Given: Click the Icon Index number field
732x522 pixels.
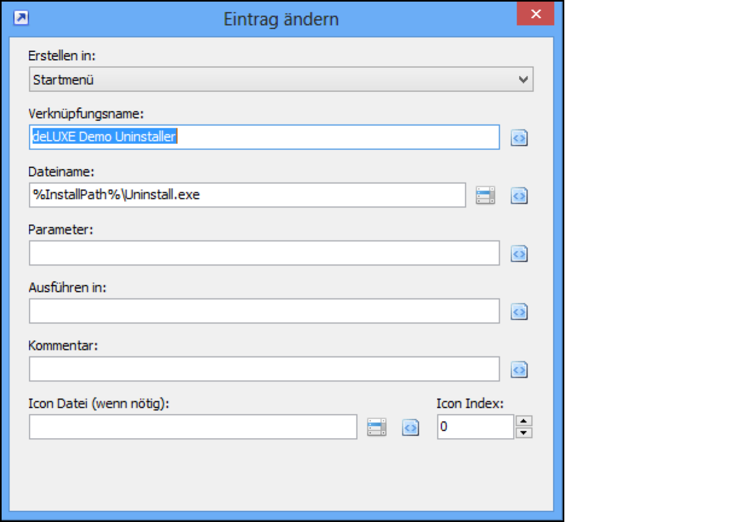Looking at the screenshot, I should [475, 427].
